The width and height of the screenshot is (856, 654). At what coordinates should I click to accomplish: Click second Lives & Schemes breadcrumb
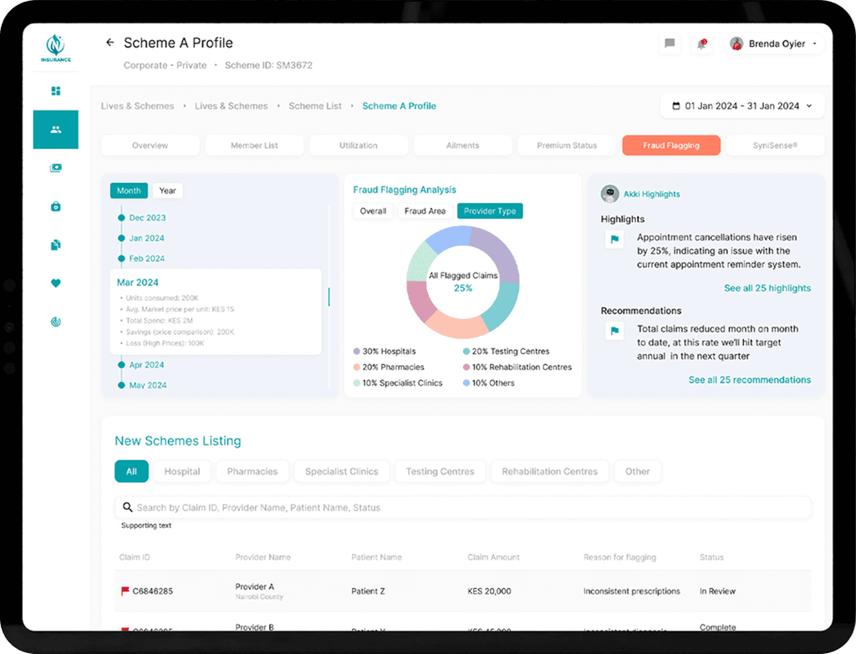tap(232, 106)
